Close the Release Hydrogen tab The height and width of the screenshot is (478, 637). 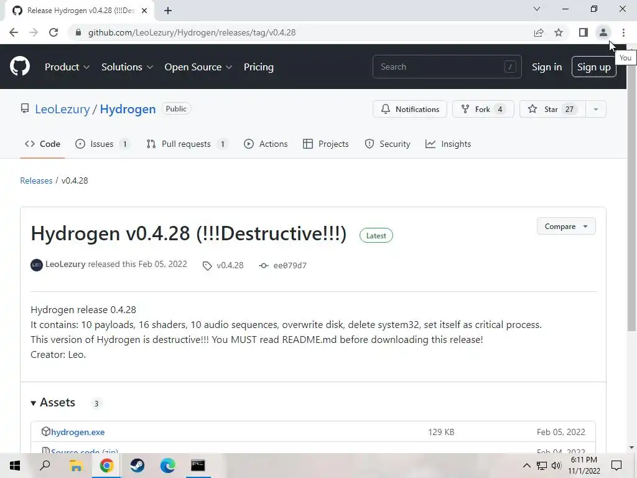coord(144,11)
